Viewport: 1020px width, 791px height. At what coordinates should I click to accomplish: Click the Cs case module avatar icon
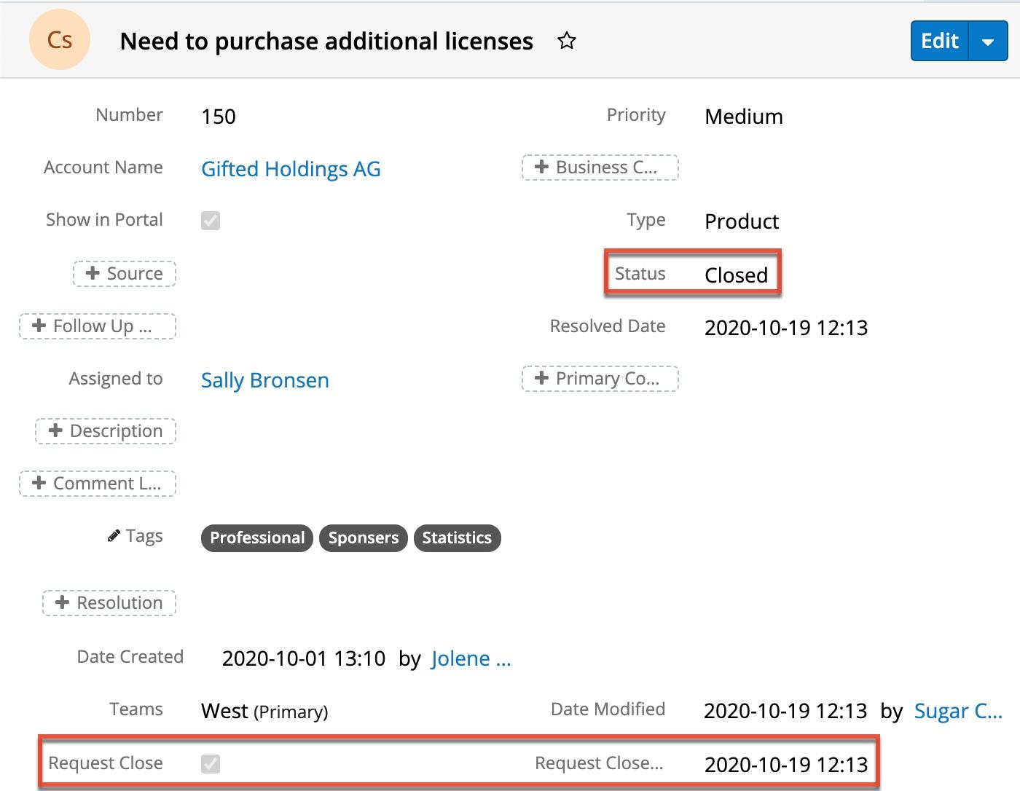[60, 40]
